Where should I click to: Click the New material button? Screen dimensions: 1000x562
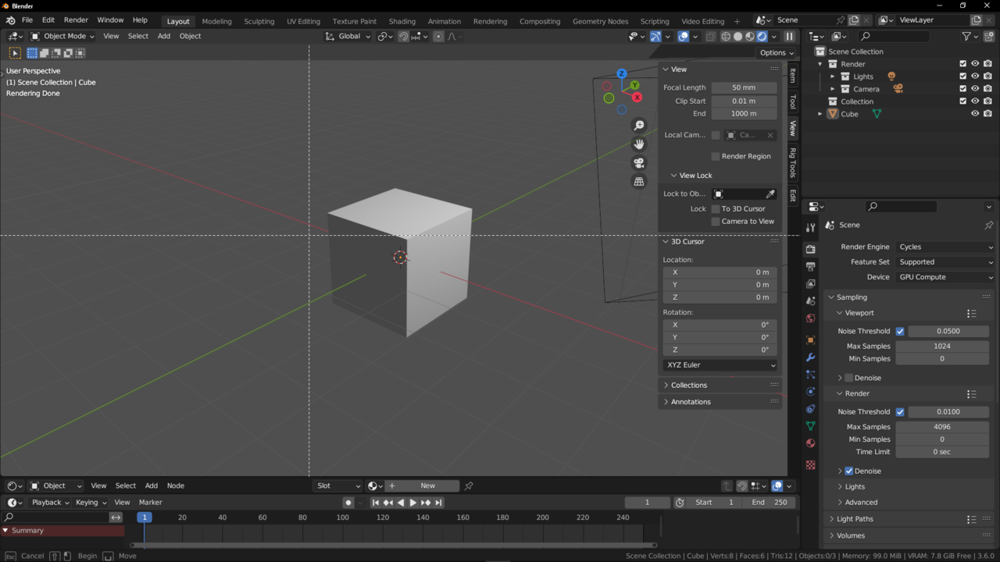(x=427, y=486)
